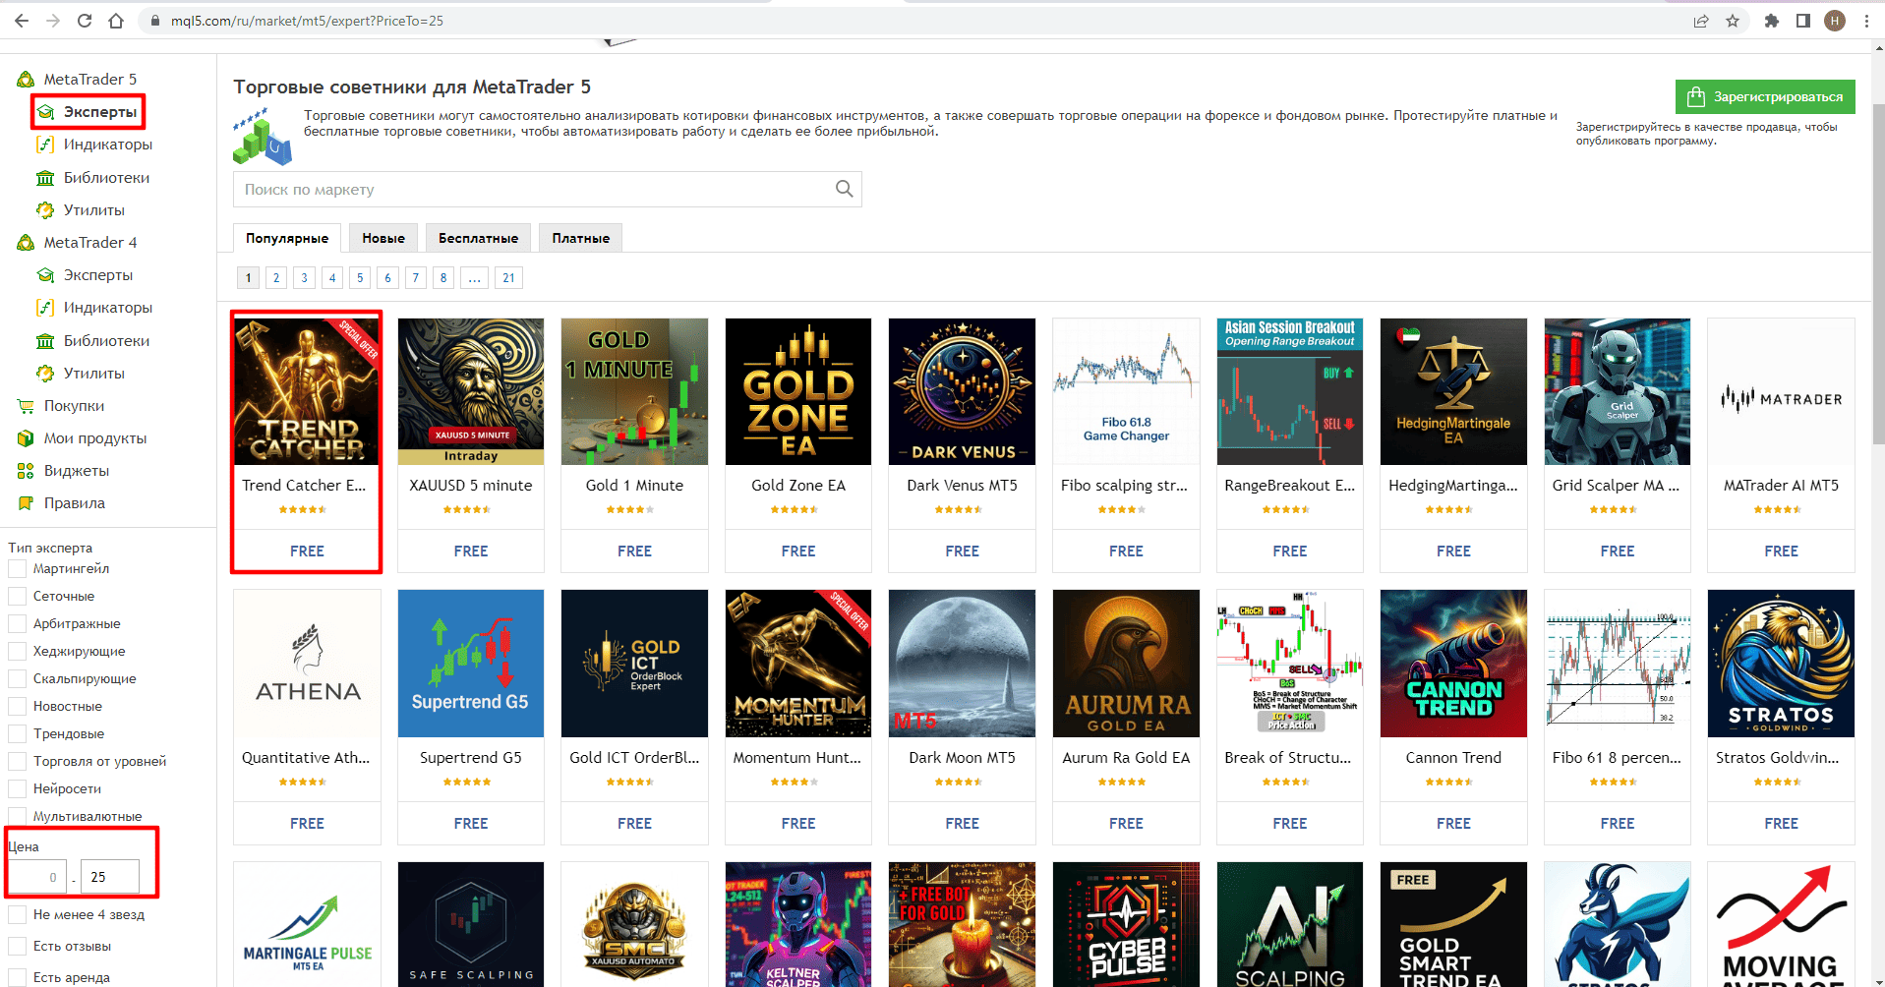Click the Мои продукты box icon
The height and width of the screenshot is (987, 1885).
click(26, 438)
